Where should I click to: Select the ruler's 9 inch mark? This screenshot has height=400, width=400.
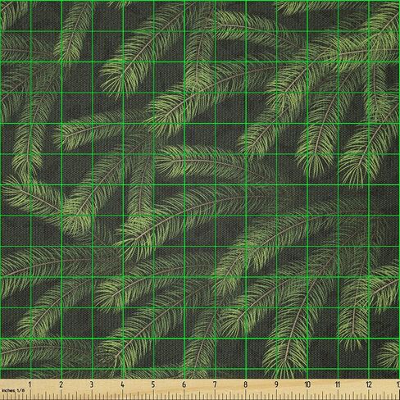276,384
